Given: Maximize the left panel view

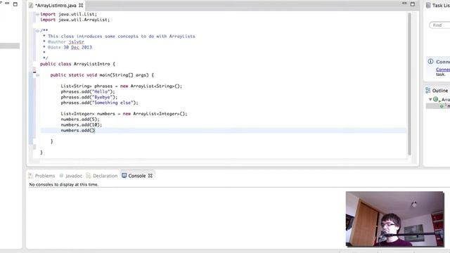Looking at the screenshot, I should (x=15, y=4).
